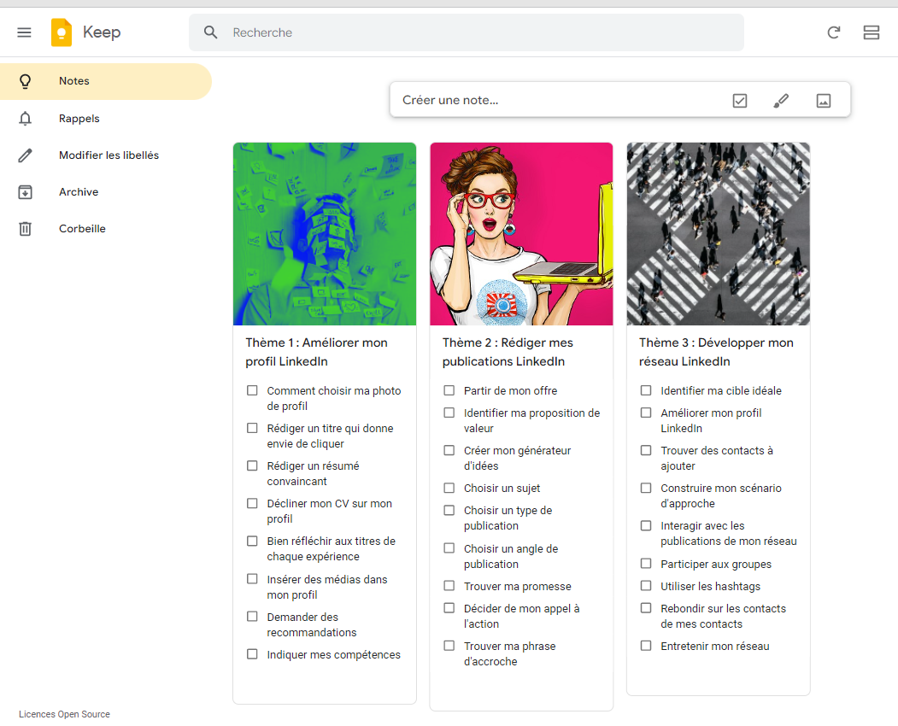Select 'Modifier les libellés' option

coord(109,155)
